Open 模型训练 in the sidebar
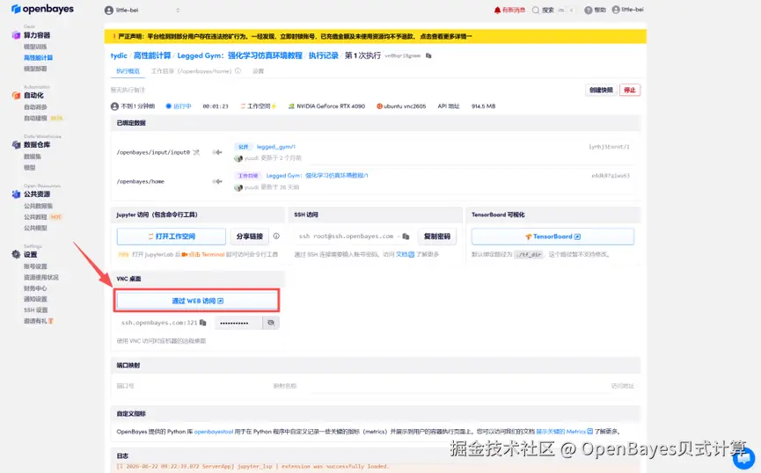The height and width of the screenshot is (473, 761). coord(35,47)
